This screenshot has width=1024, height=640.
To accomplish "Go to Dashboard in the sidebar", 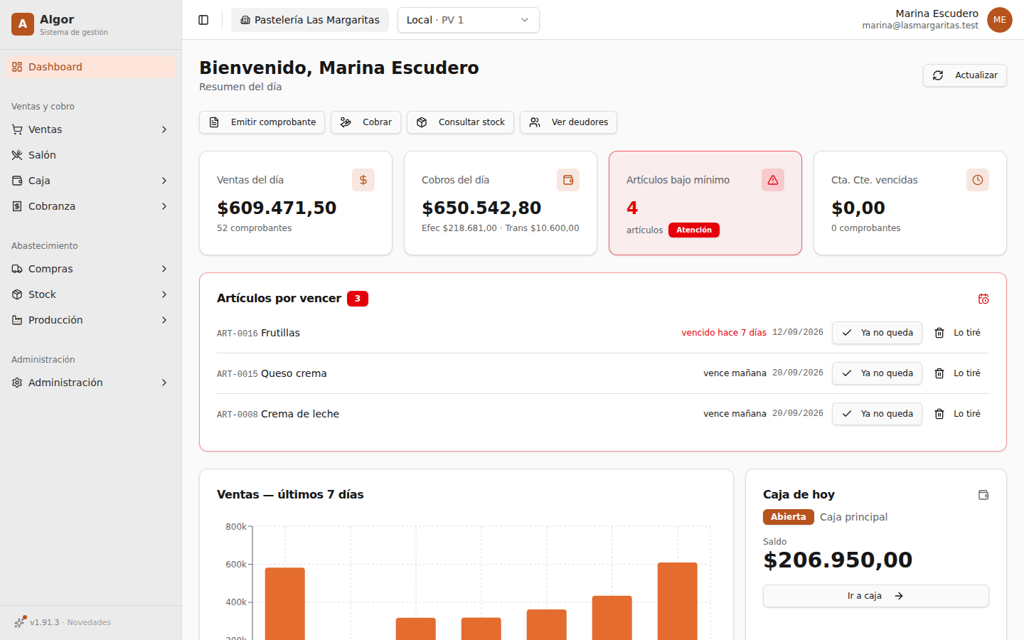I will click(91, 67).
